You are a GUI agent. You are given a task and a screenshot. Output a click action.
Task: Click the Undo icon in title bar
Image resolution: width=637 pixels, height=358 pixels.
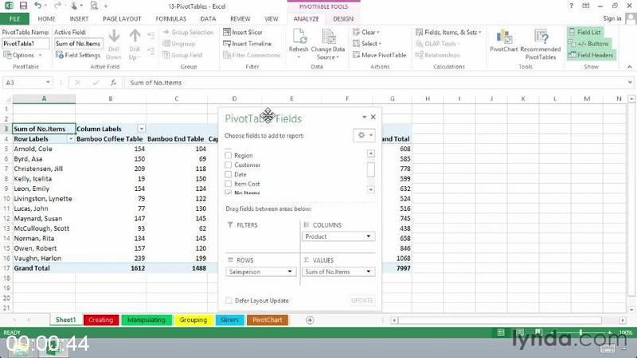point(37,6)
